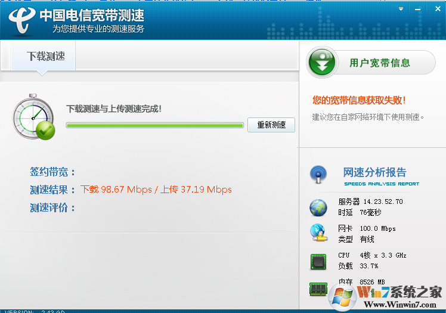Click the 网速分析报告 heading

374,172
